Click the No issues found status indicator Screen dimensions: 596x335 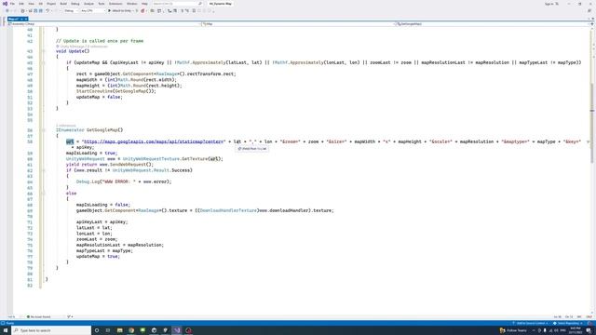tap(38, 316)
